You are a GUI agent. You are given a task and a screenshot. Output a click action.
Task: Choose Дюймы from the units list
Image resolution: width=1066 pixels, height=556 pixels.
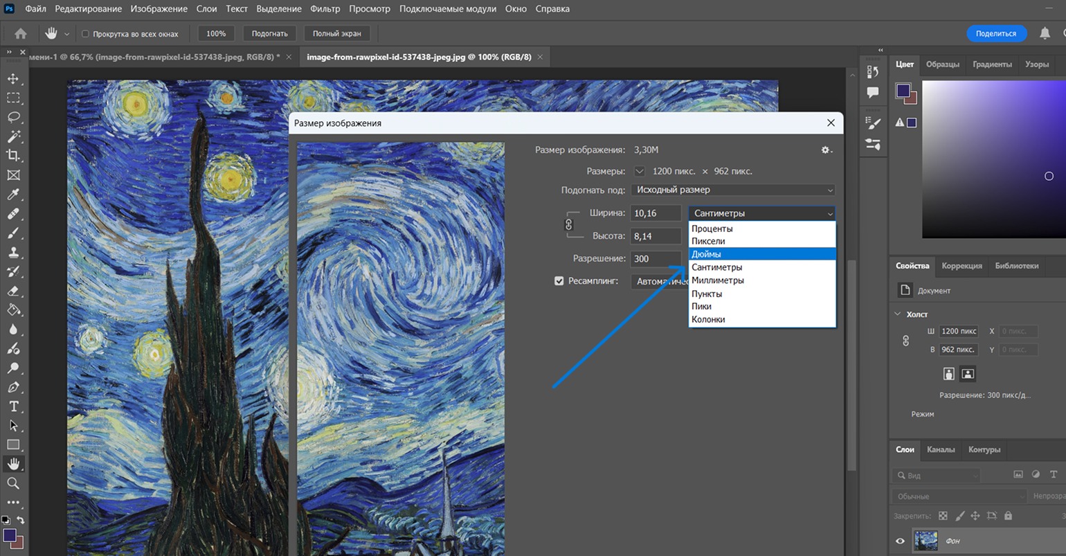click(762, 254)
